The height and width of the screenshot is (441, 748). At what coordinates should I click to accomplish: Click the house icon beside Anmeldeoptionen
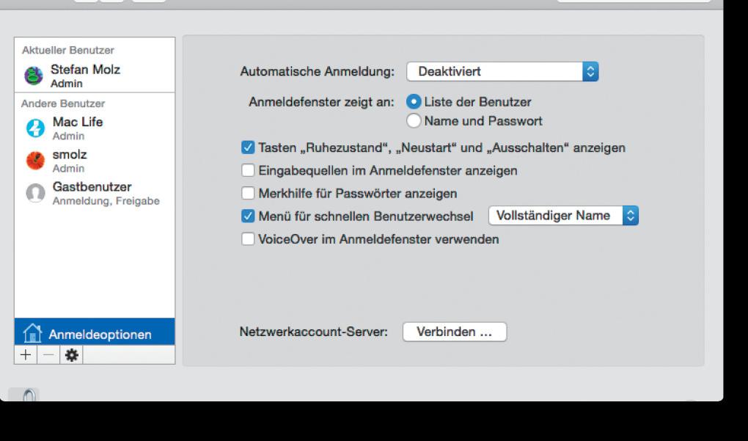tap(32, 333)
